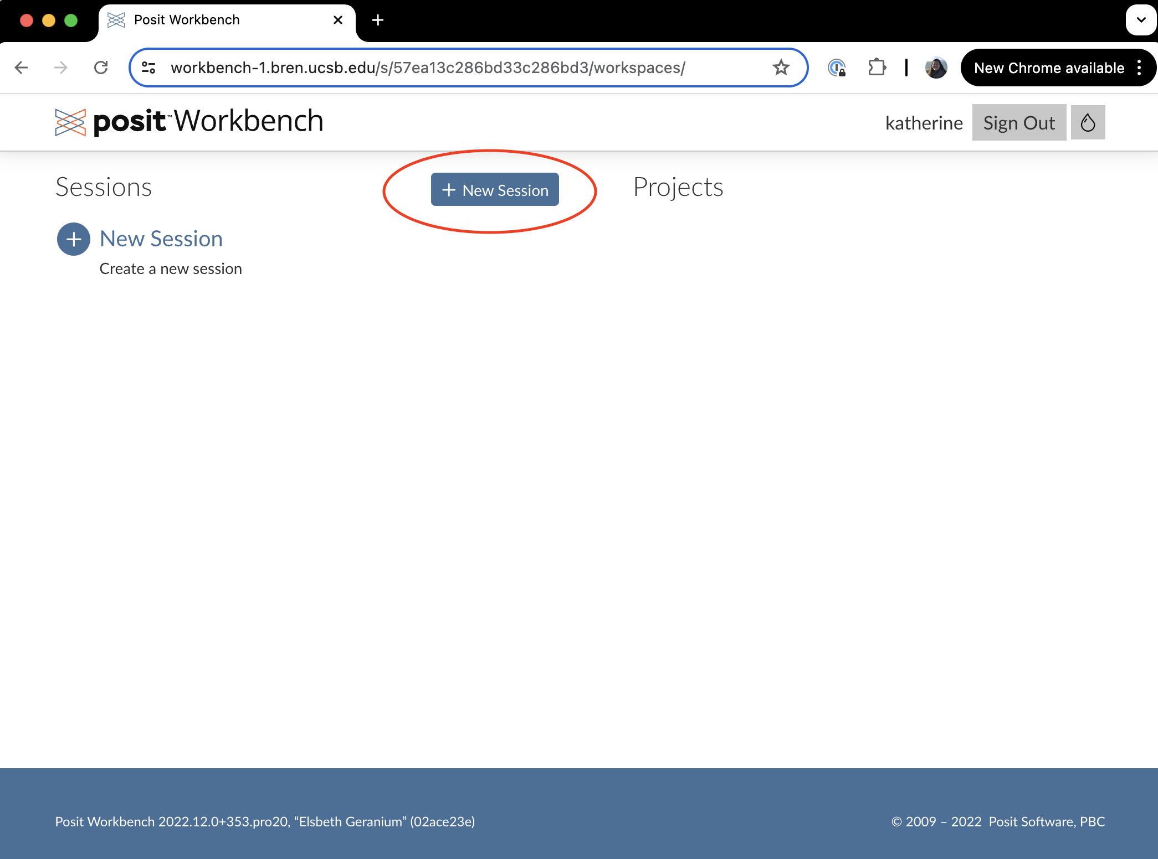Click the Sessions heading
1158x859 pixels.
coord(104,187)
